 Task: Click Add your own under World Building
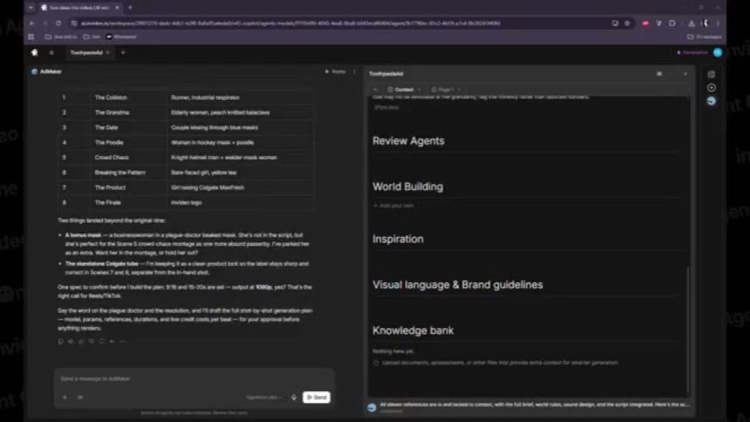pos(394,205)
